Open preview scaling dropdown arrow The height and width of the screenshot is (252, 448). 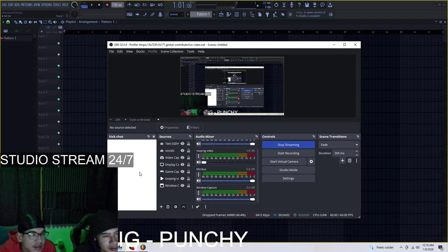[158, 120]
